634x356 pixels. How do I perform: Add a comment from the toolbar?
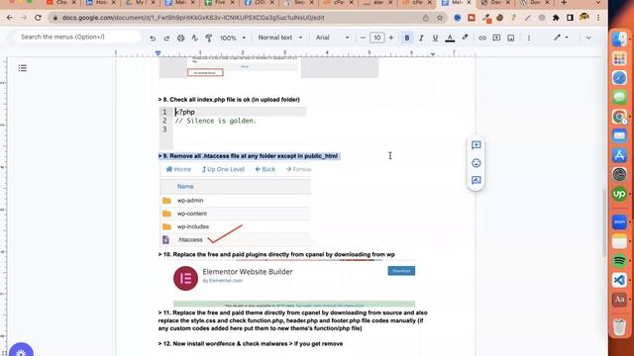496,38
